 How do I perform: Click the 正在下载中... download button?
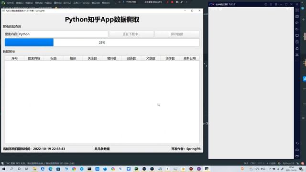click(131, 34)
